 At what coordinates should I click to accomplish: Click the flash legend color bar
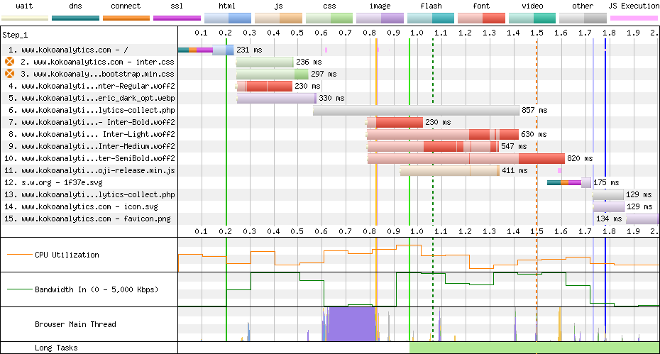click(x=431, y=18)
